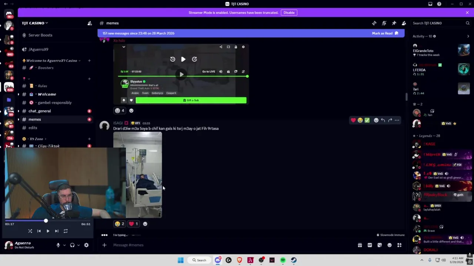
Task: Open the gambel-responsibly channel
Action: pos(56,103)
